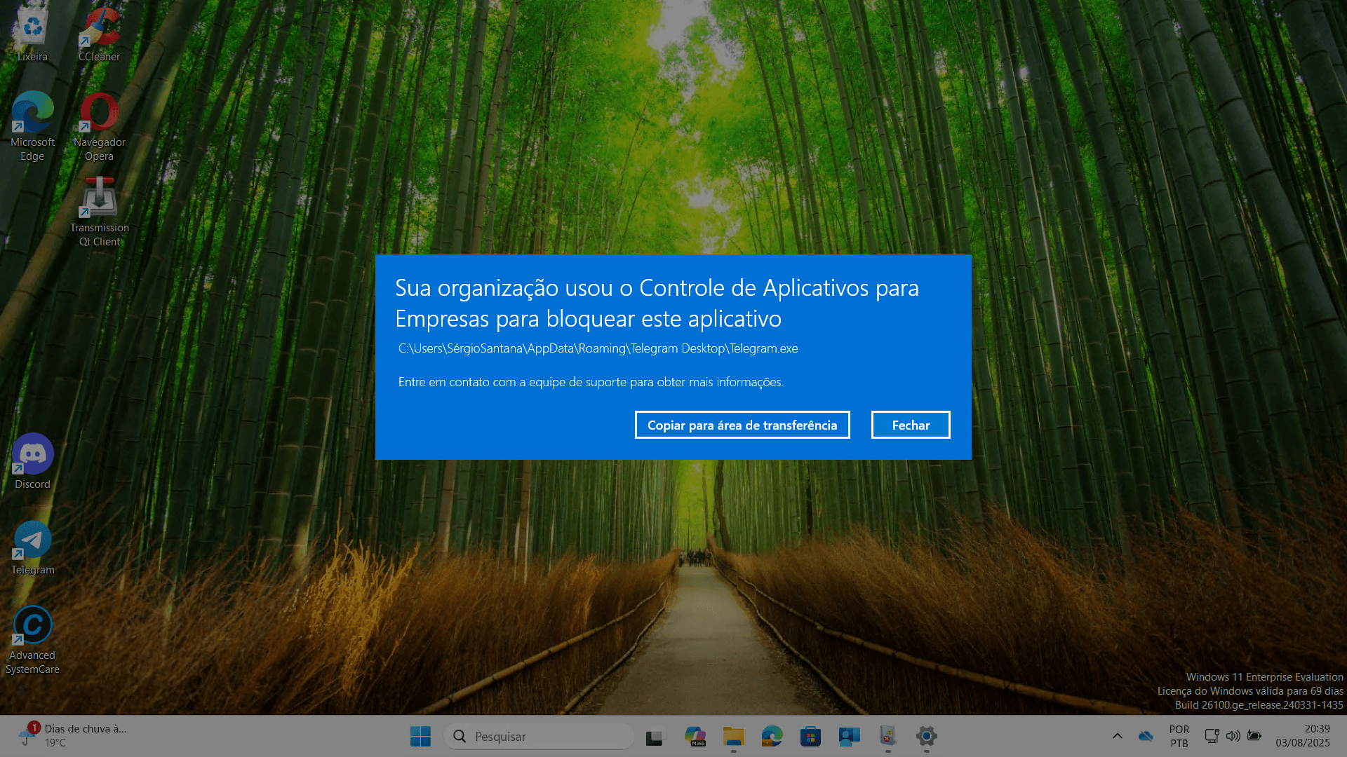
Task: Open the Windows Start menu
Action: pos(420,736)
